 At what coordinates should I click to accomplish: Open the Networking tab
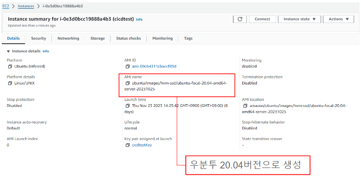[x=68, y=39]
